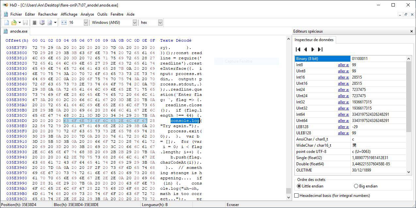Select Big endian byte order
Viewport: 416px width, 208px height.
coord(356,186)
